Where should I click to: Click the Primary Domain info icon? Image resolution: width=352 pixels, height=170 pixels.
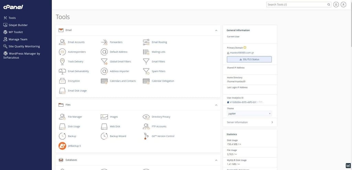245,47
